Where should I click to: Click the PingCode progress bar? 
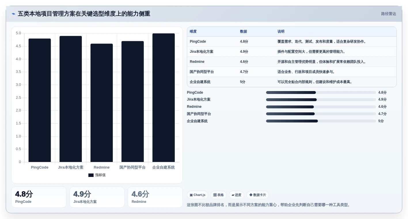point(321,92)
